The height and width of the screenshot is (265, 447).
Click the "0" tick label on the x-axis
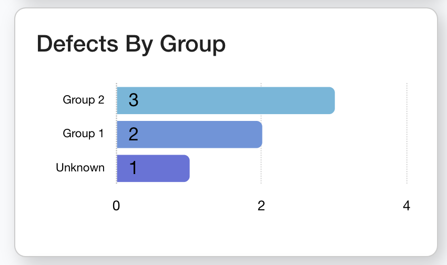(116, 206)
